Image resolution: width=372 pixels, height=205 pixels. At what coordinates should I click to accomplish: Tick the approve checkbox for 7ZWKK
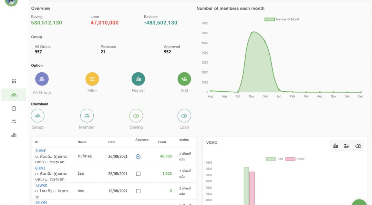[138, 191]
